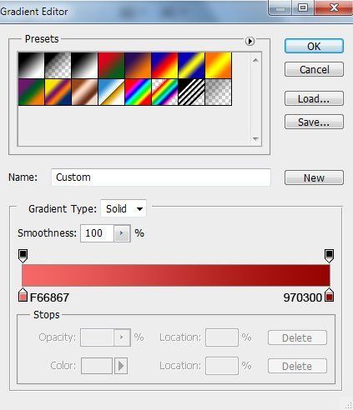The width and height of the screenshot is (353, 410).
Task: Choose the foreground to transparent preset
Action: (x=58, y=65)
